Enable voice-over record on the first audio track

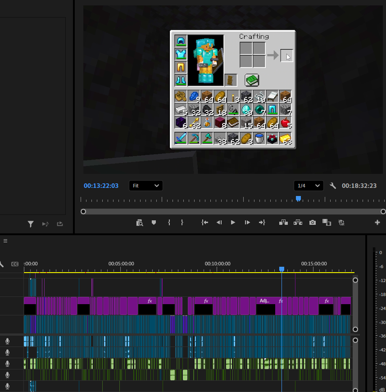8,341
